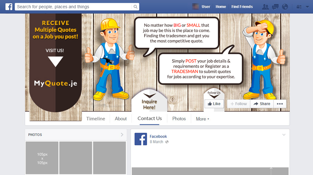Click the post public audience globe icon
Screen dimensions: 313x175
pyautogui.click(x=167, y=142)
